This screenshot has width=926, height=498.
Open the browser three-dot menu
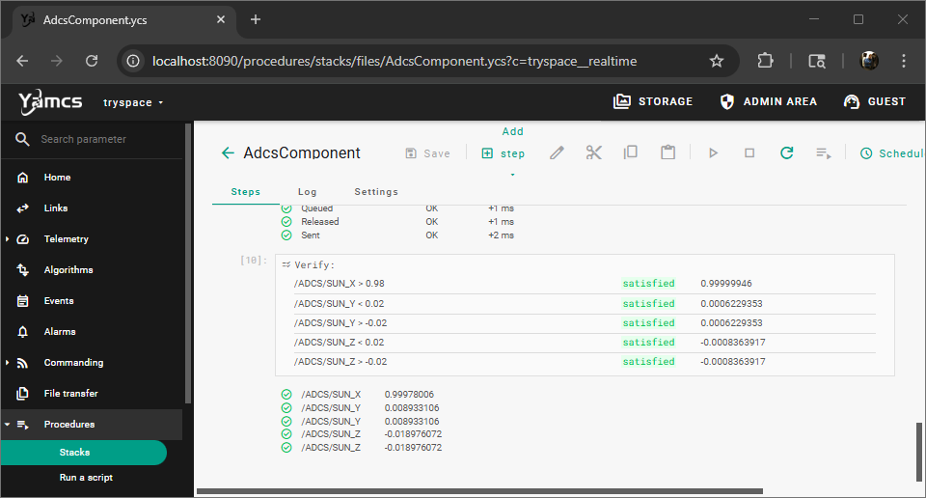tap(904, 61)
